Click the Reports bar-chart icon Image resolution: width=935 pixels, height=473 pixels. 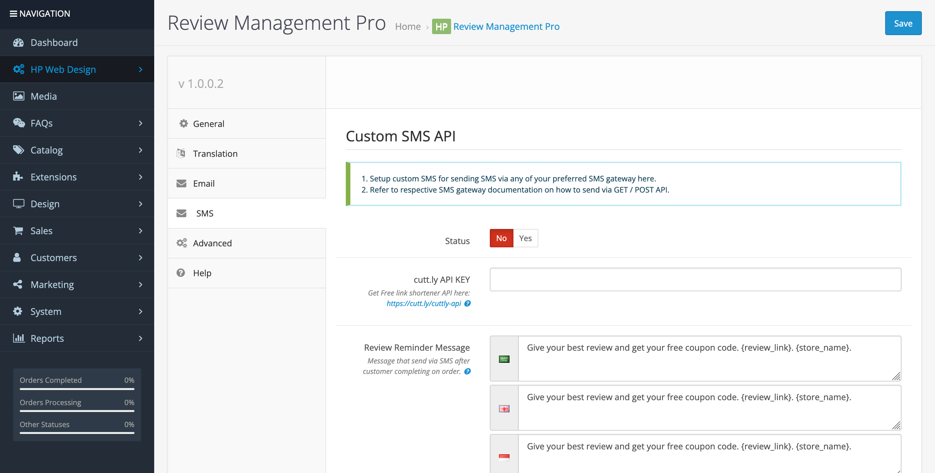pos(18,338)
